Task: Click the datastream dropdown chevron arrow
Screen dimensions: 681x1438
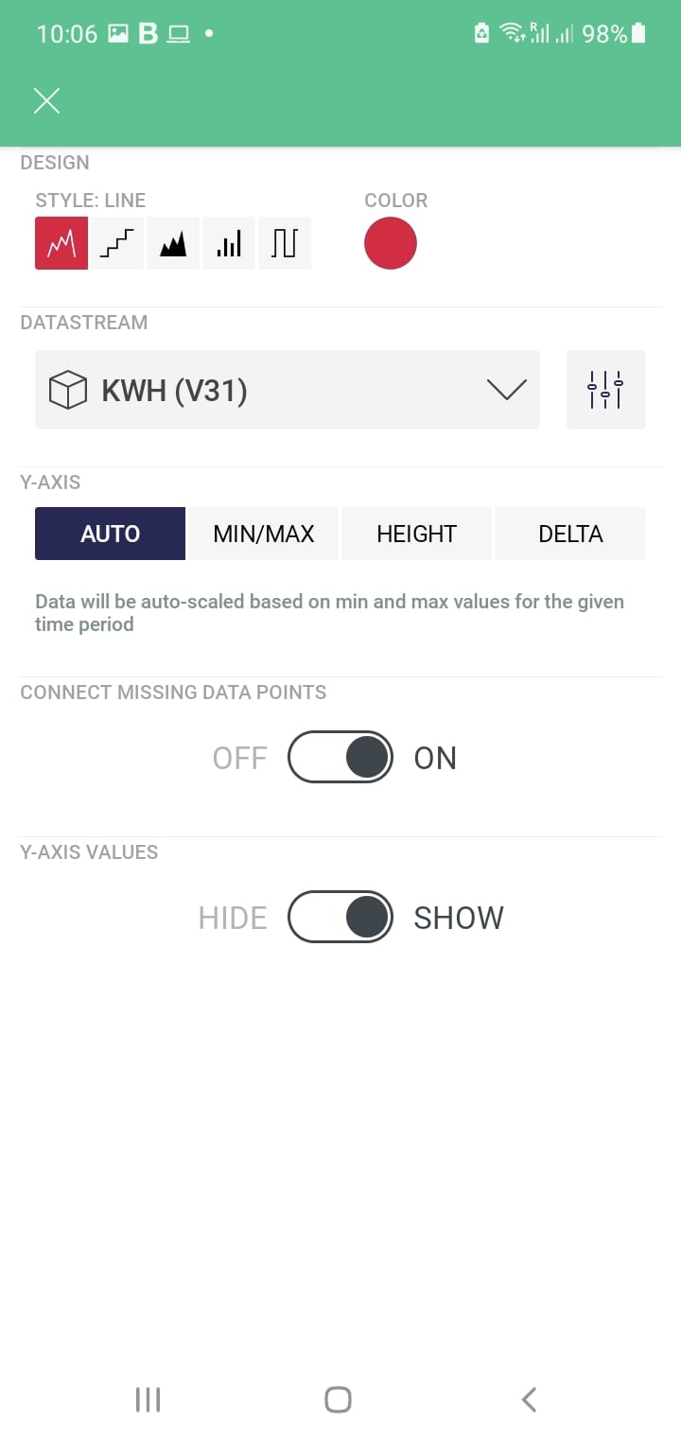Action: 506,390
